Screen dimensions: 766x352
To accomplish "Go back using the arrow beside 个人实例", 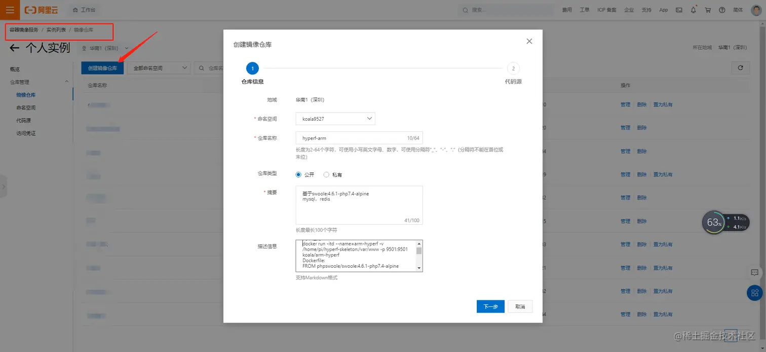I will coord(14,48).
